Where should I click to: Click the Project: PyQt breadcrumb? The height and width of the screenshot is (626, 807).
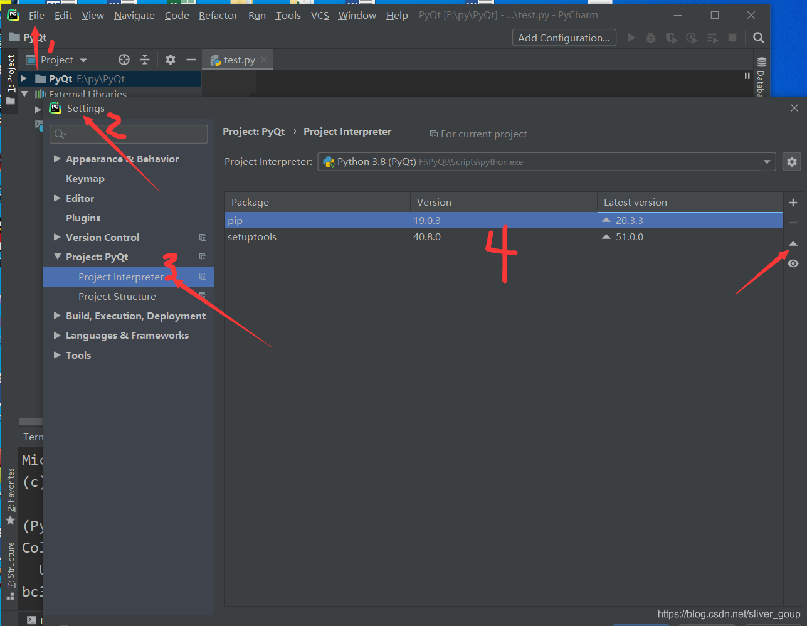click(254, 132)
